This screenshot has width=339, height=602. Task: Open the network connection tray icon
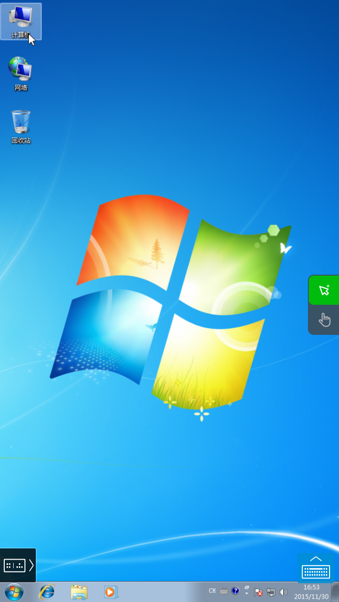click(271, 592)
